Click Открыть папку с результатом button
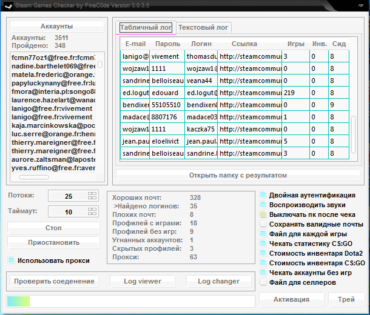Image resolution: width=370 pixels, height=315 pixels. pyautogui.click(x=238, y=175)
